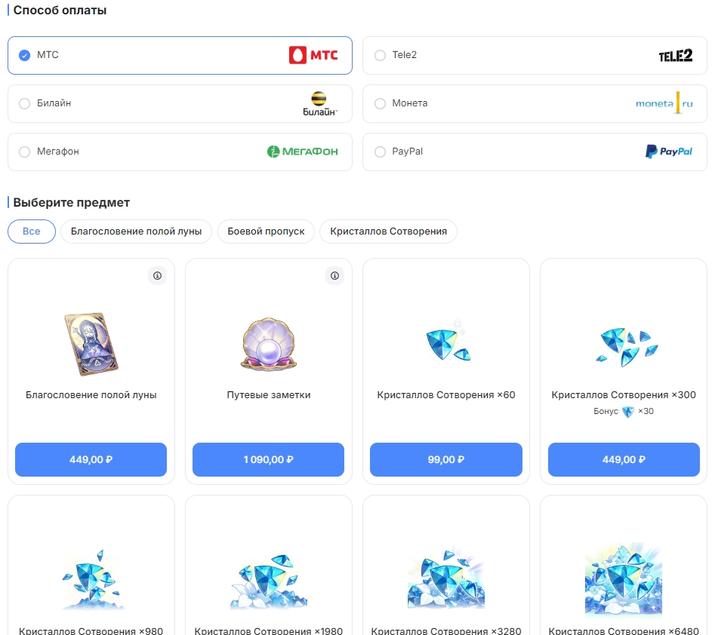Click the Beeline bee logo
715x635 pixels.
pos(319,103)
